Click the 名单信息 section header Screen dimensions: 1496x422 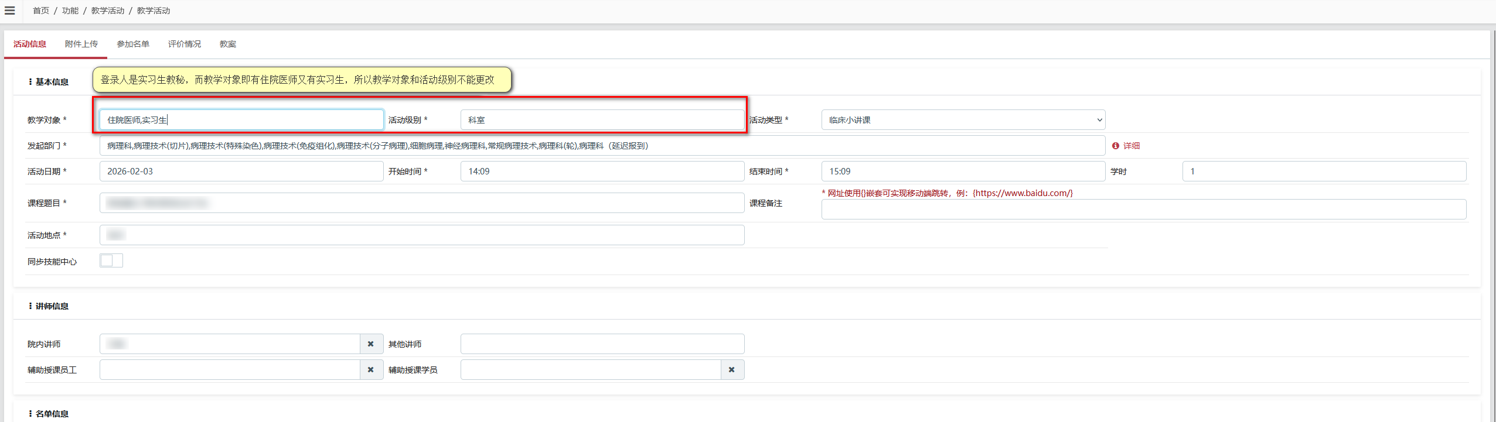coord(52,414)
